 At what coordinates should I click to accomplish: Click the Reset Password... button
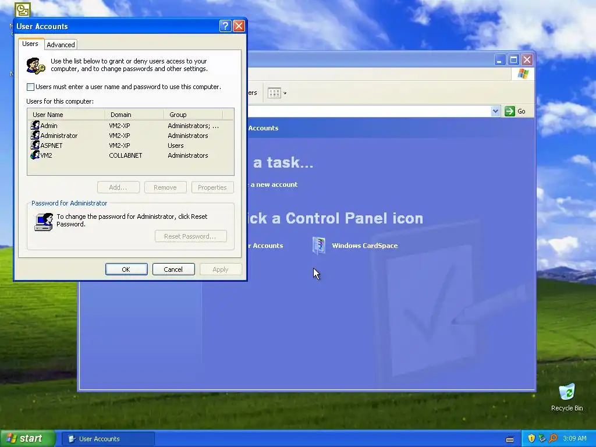191,236
